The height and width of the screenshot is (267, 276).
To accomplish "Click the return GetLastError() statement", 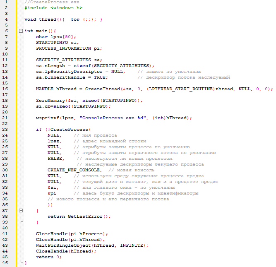I will pos(79,216).
